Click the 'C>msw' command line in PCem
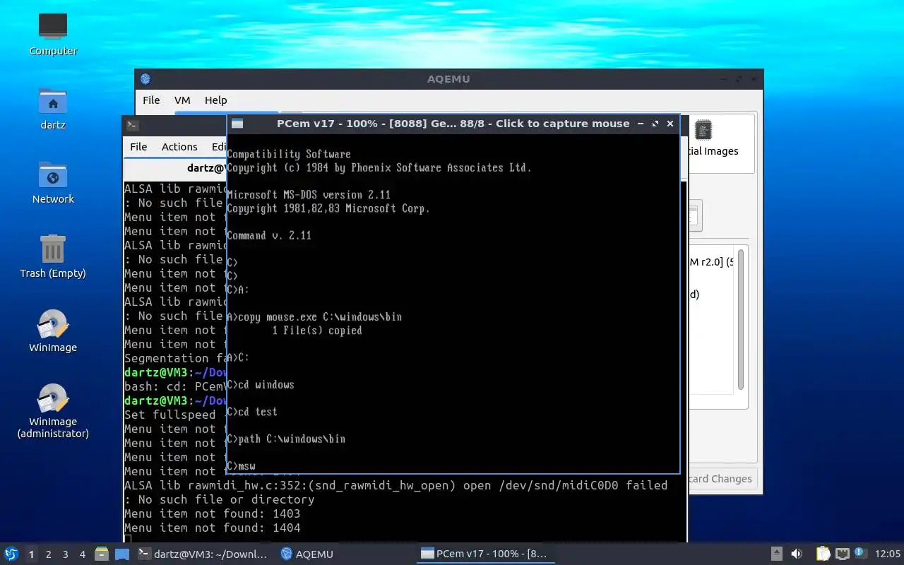Viewport: 904px width, 565px height. tap(242, 466)
